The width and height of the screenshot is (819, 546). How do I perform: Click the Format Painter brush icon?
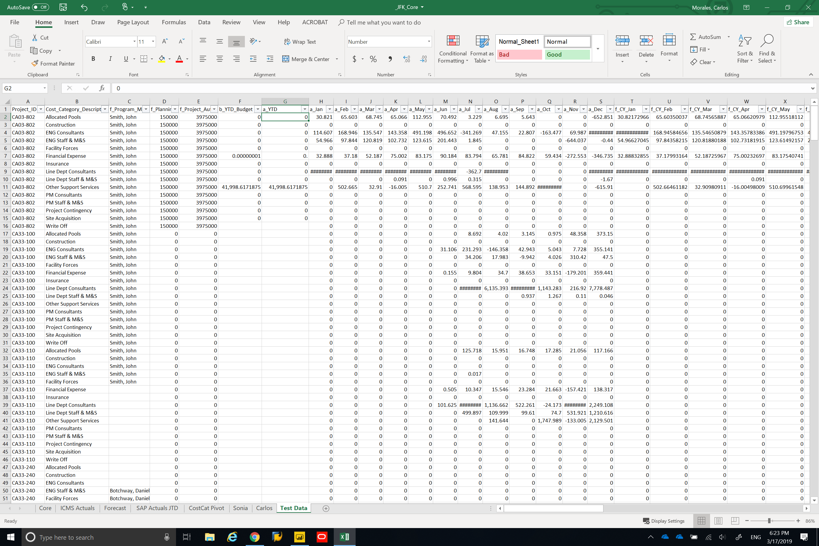coord(35,63)
